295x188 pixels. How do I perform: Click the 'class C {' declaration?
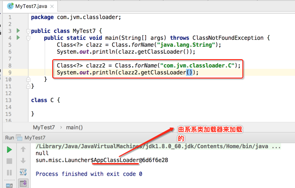coord(46,100)
